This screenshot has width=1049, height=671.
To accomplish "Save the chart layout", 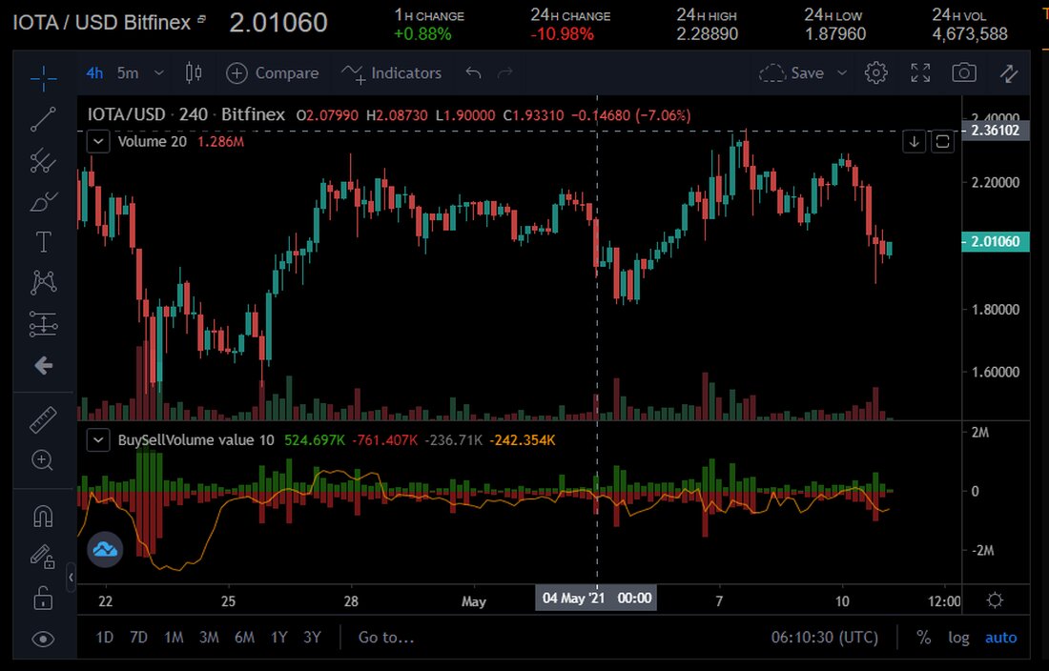I will (x=792, y=72).
